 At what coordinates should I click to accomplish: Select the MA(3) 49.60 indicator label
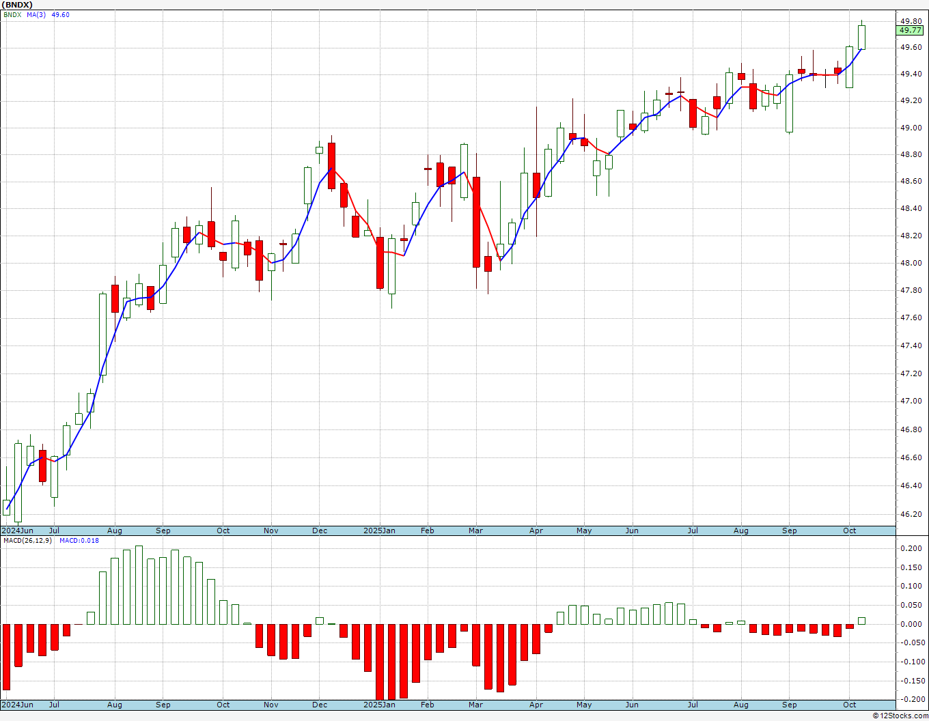coord(48,15)
